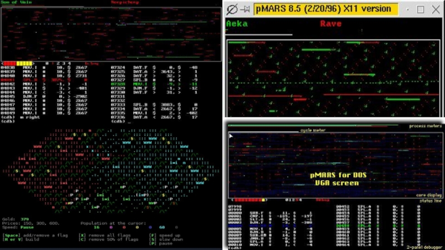
Task: Click the green cycle meter bar in DOS window
Action: point(312,126)
